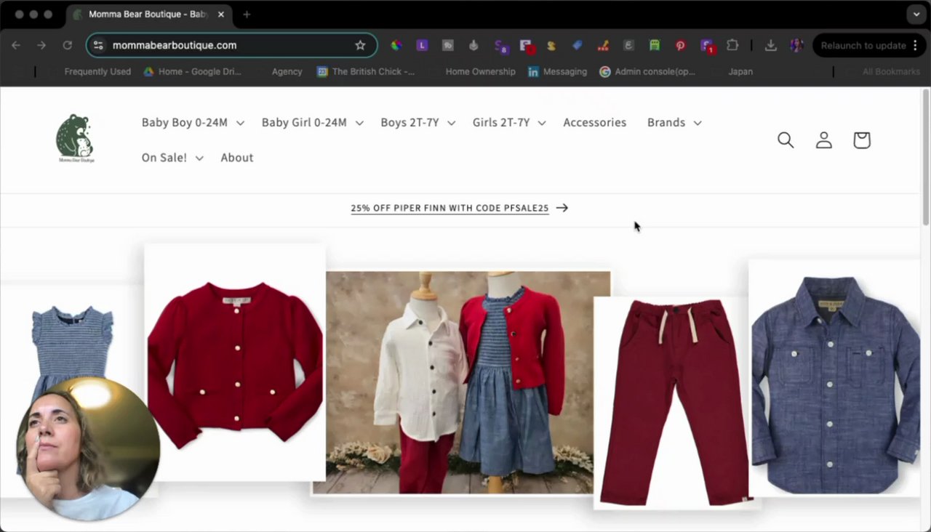Open the Extensions puzzle piece menu
931x532 pixels.
click(732, 45)
